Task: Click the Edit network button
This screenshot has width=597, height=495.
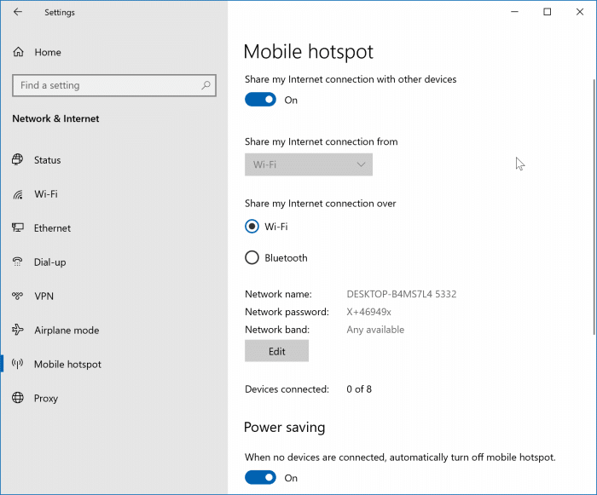Action: (277, 351)
